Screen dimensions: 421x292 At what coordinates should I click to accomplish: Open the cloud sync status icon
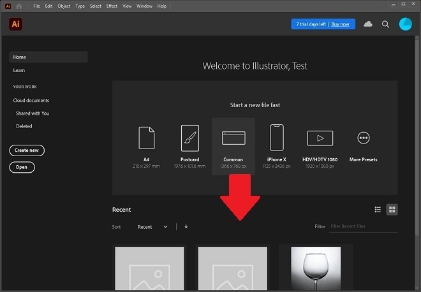click(x=368, y=24)
